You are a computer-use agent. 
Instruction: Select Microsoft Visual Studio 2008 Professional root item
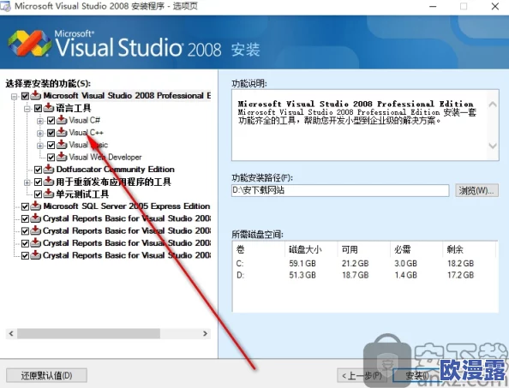click(x=127, y=96)
